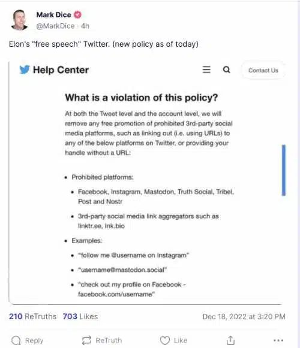View the 210 ReTruths list
The height and width of the screenshot is (348, 300).
pyautogui.click(x=32, y=316)
